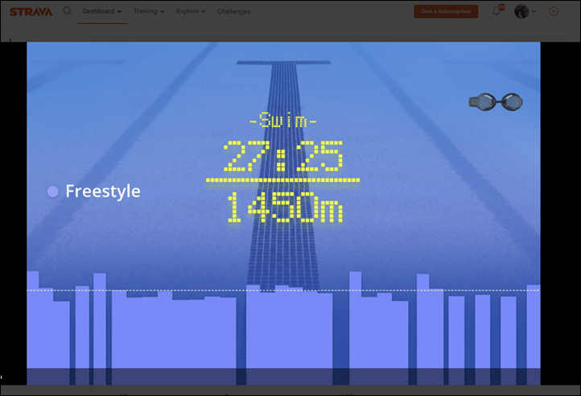Expand the Training menu
The image size is (581, 396).
[149, 11]
